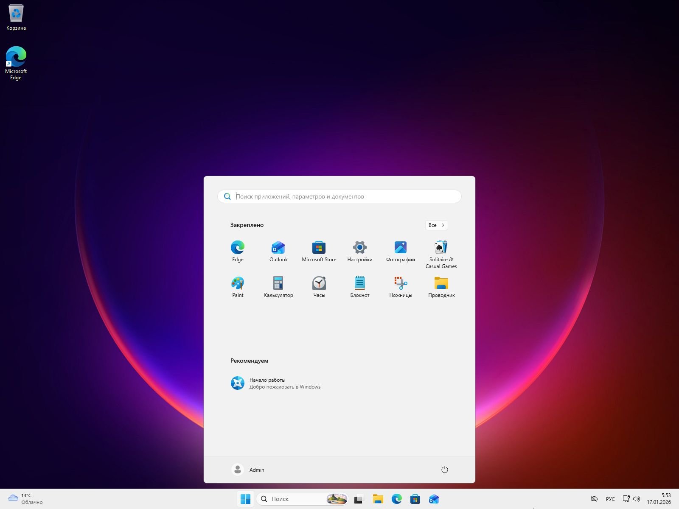Launch the Фотографии app
The image size is (679, 509).
tap(400, 251)
